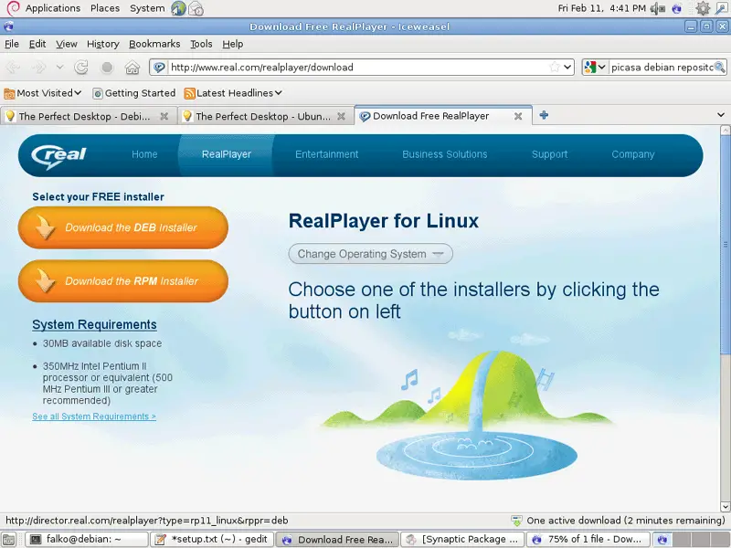
Task: Open the Tools menu
Action: tap(201, 44)
